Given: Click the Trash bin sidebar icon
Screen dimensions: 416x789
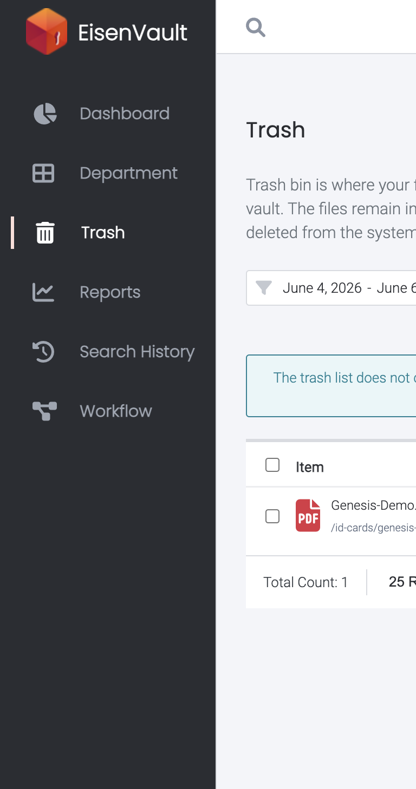Looking at the screenshot, I should pos(45,233).
